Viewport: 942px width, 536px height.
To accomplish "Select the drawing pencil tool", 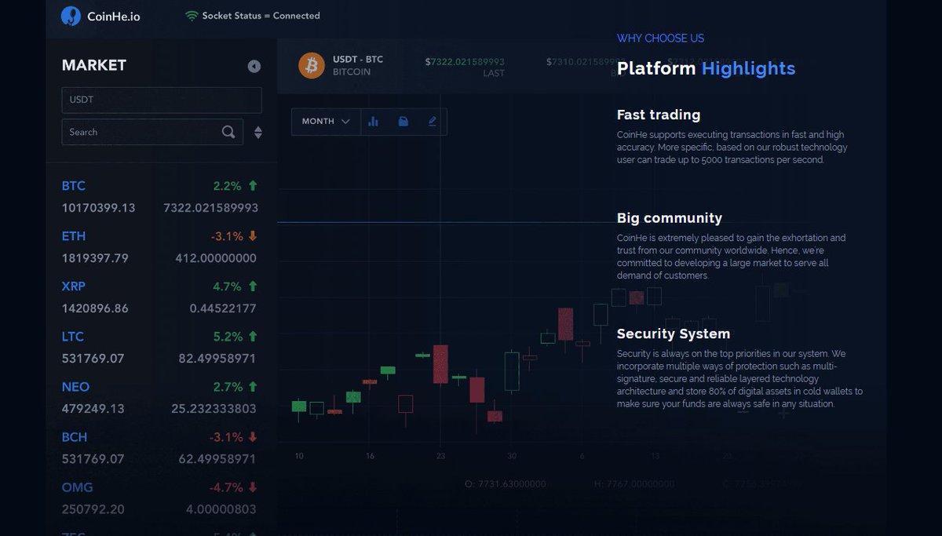I will [431, 121].
